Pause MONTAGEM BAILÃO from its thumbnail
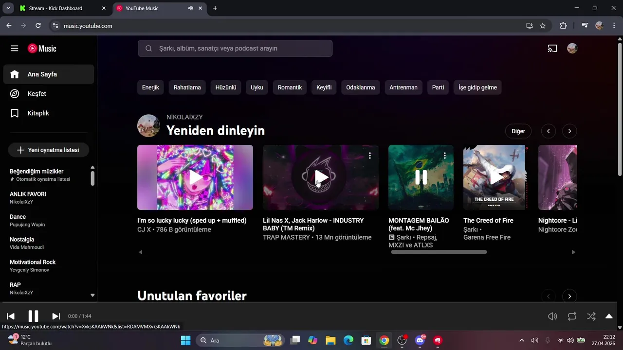 [421, 177]
